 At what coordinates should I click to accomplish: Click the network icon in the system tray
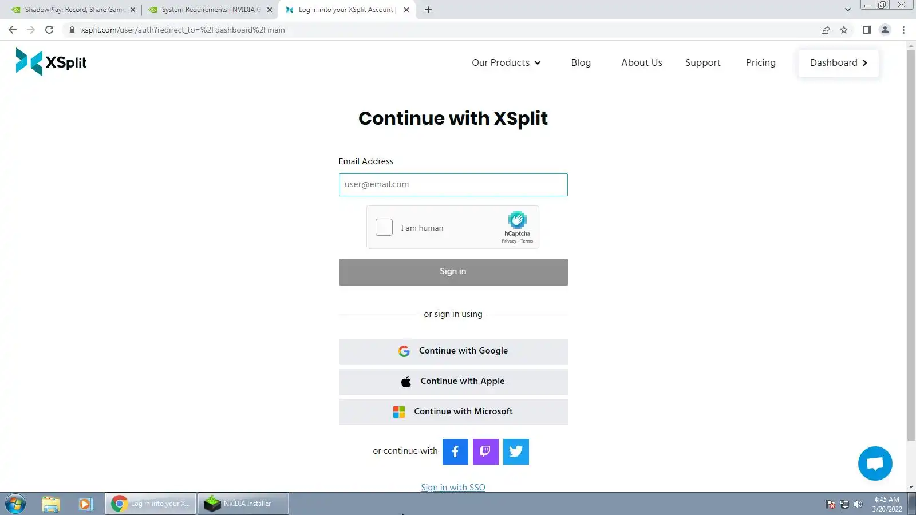(x=844, y=504)
